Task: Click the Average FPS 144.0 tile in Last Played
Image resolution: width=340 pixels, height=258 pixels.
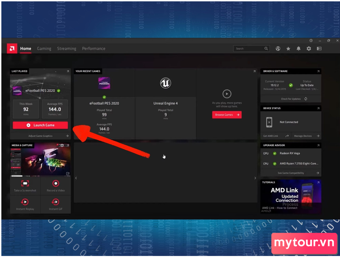Action: (54, 109)
